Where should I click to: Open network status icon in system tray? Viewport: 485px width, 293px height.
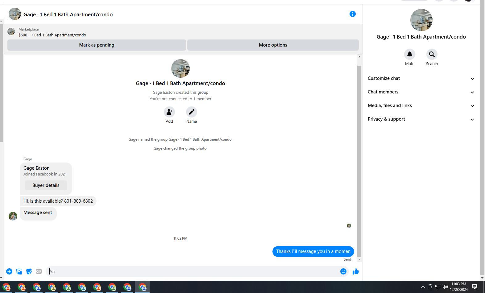point(437,287)
